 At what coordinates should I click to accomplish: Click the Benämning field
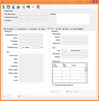pos(74,54)
